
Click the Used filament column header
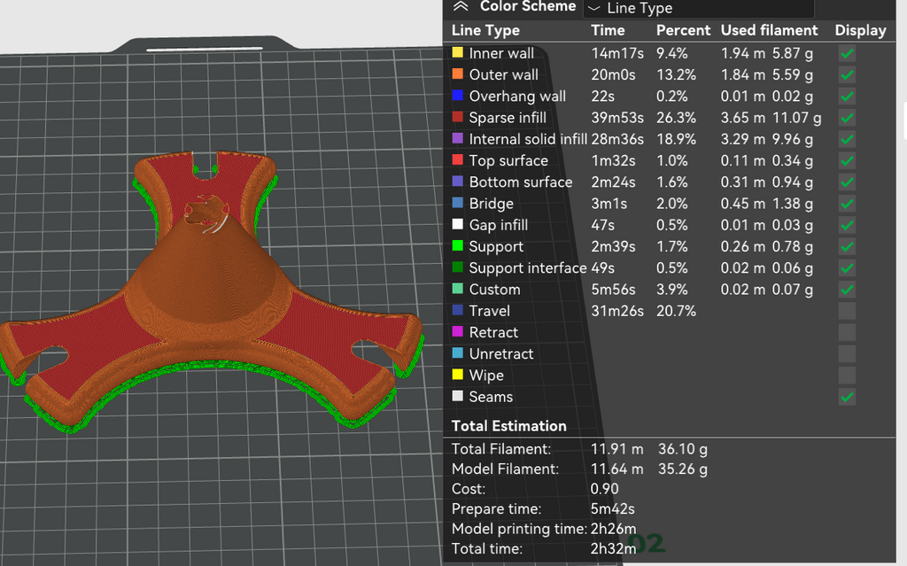click(770, 30)
